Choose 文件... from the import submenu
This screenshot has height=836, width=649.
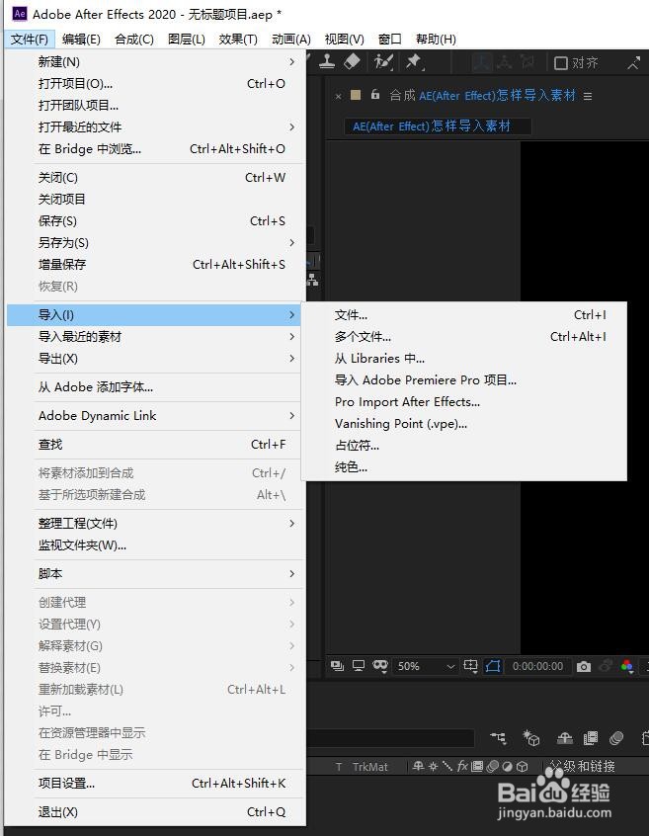[x=464, y=315]
